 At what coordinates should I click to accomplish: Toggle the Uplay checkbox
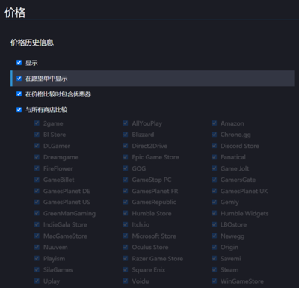37,281
